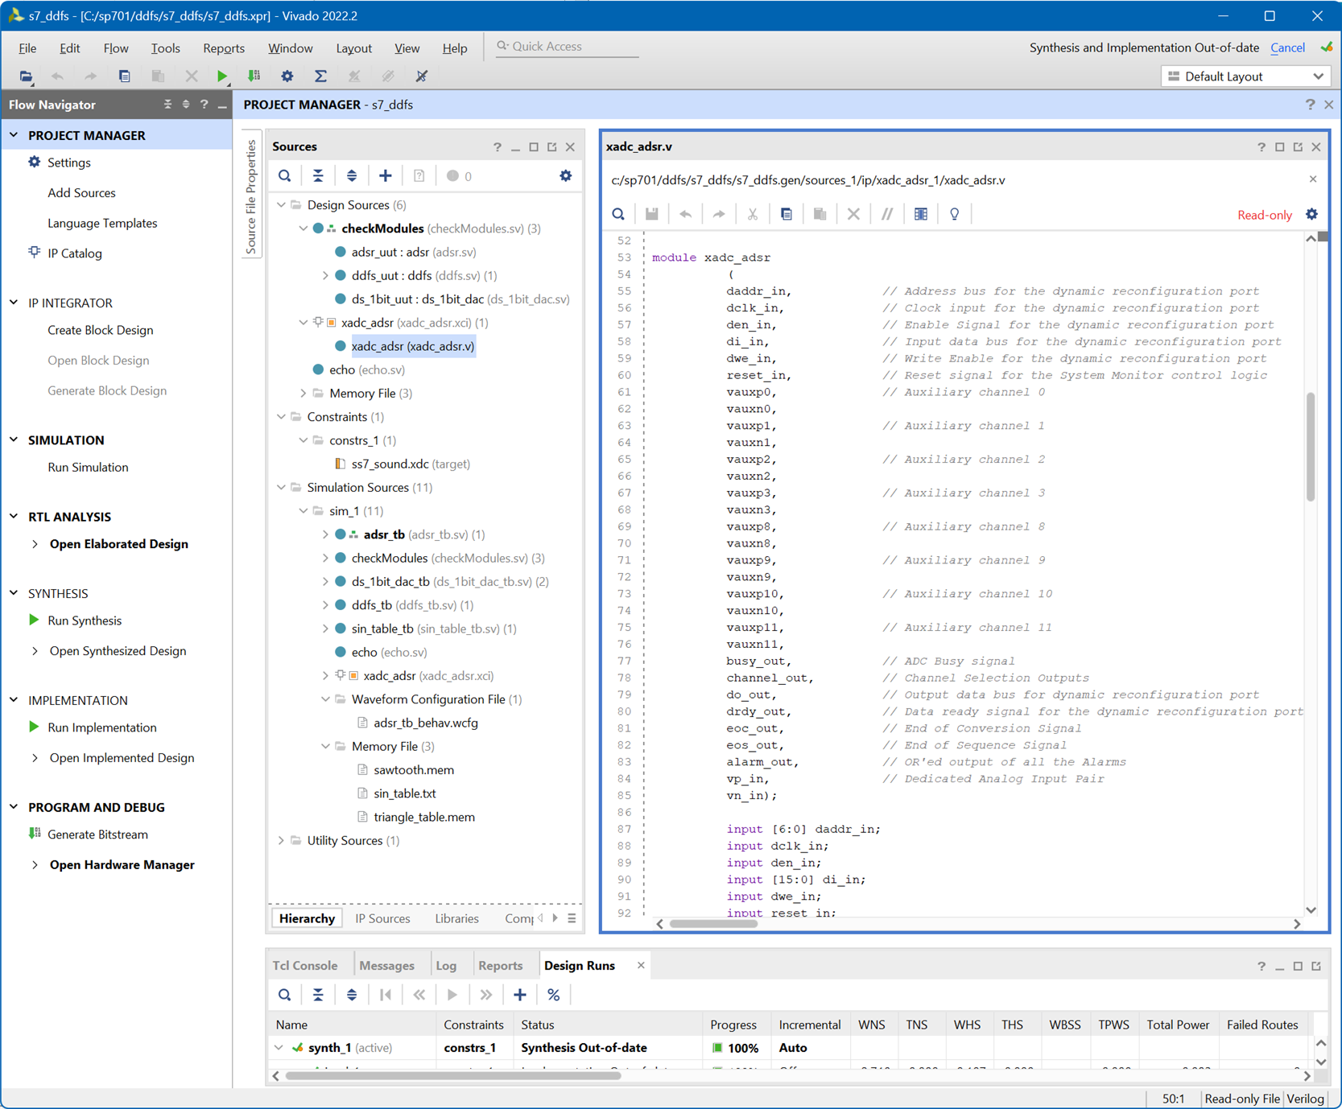Add a new run with plus icon
Image resolution: width=1342 pixels, height=1109 pixels.
coord(520,996)
